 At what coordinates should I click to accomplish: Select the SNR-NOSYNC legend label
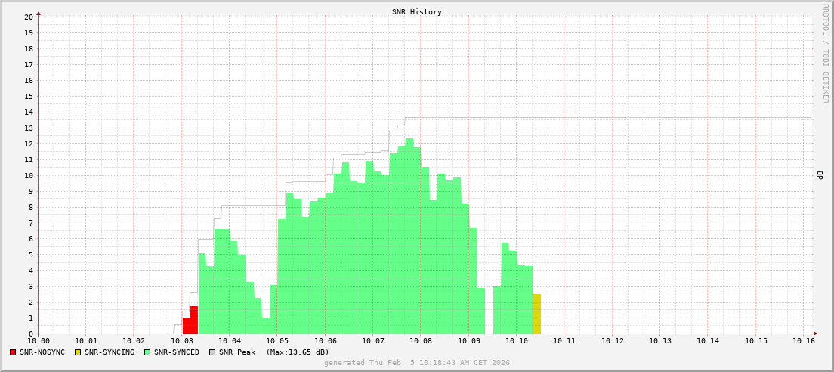42,352
